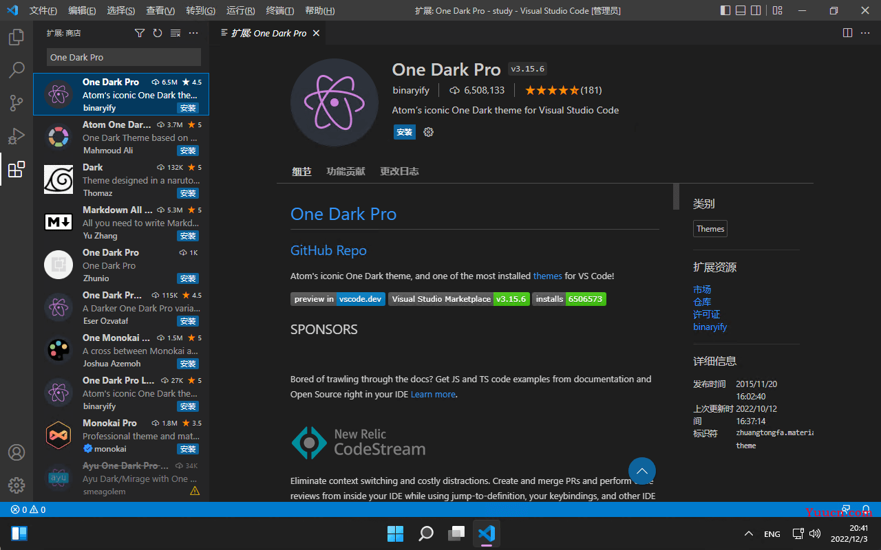Open binaryify link under 扩展资源
This screenshot has width=881, height=550.
(x=710, y=327)
